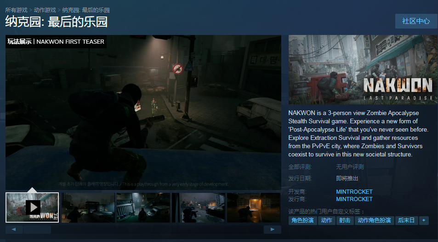Select the second screenshot thumbnail
This screenshot has width=438, height=242.
pyautogui.click(x=88, y=207)
